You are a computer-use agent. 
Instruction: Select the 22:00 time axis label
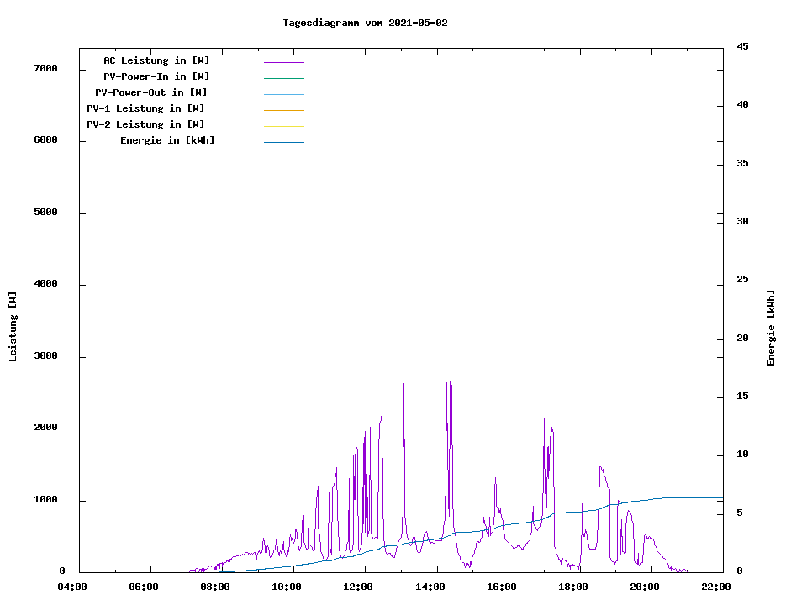point(716,587)
